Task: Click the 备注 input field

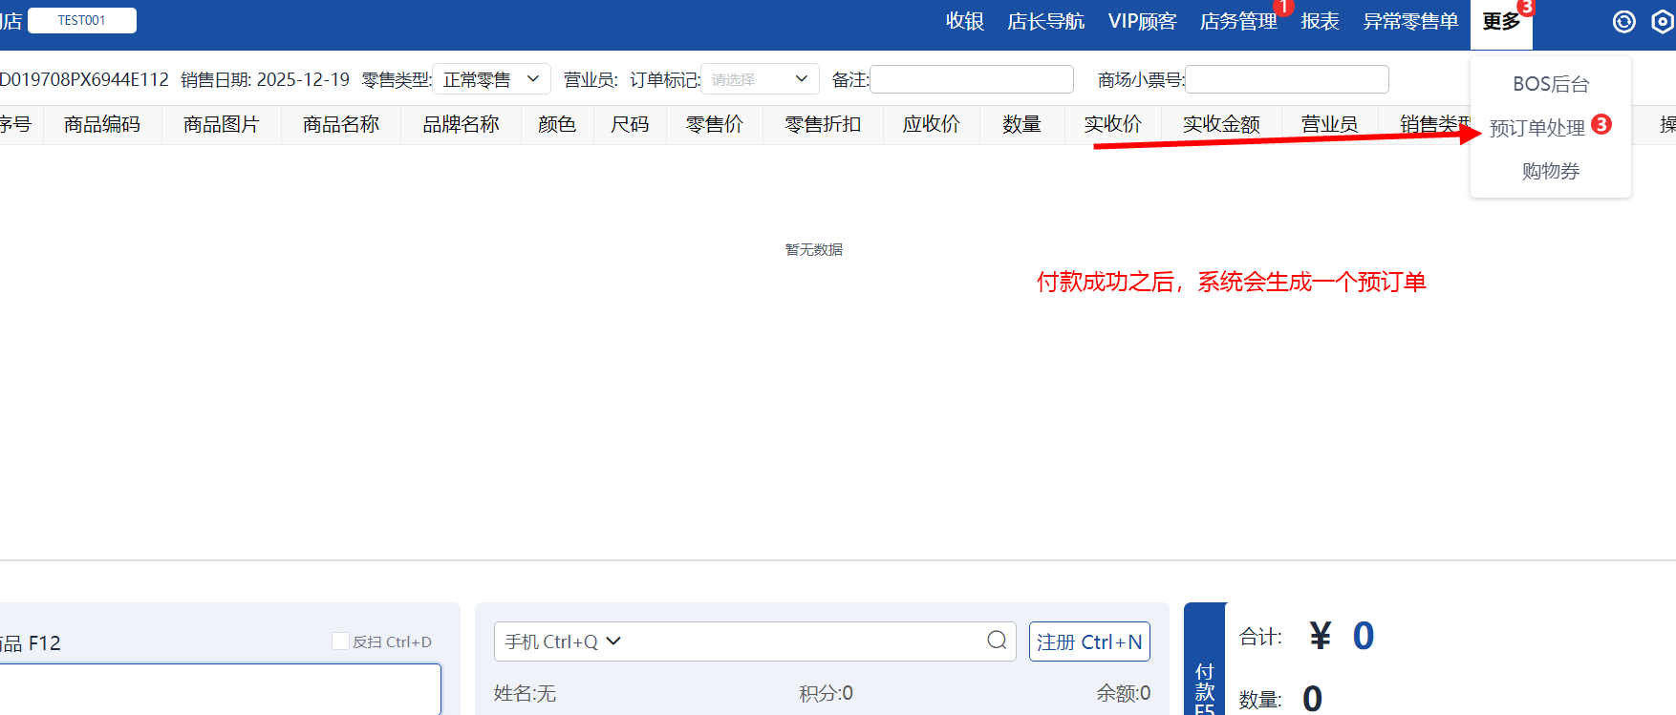Action: click(972, 79)
